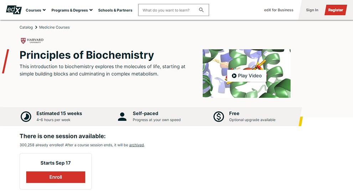Open the Medicine Courses breadcrumb link
The width and height of the screenshot is (353, 195).
point(55,27)
